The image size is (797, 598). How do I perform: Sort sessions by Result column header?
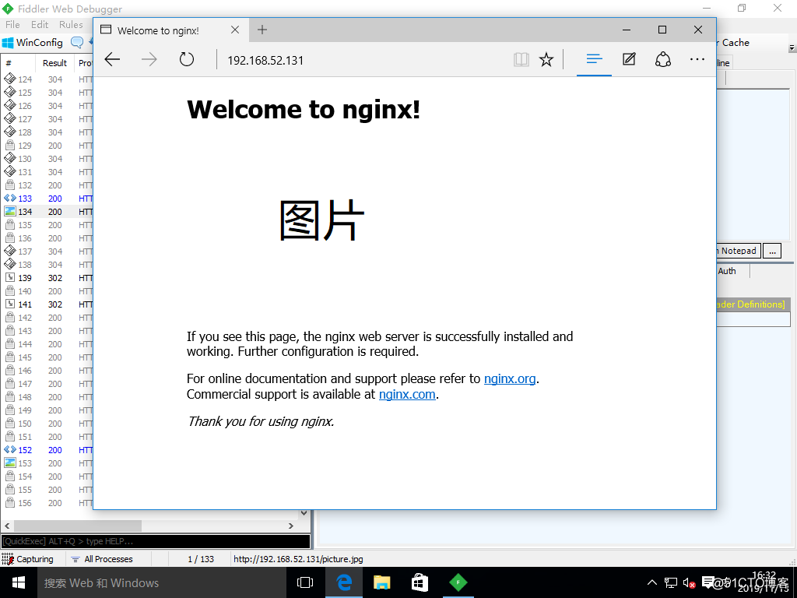pyautogui.click(x=55, y=63)
